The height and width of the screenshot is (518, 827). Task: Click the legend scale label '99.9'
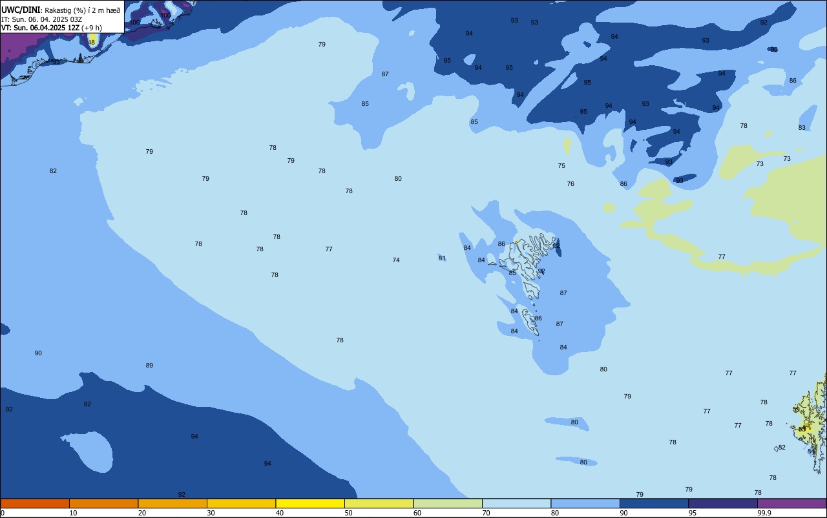(x=764, y=513)
